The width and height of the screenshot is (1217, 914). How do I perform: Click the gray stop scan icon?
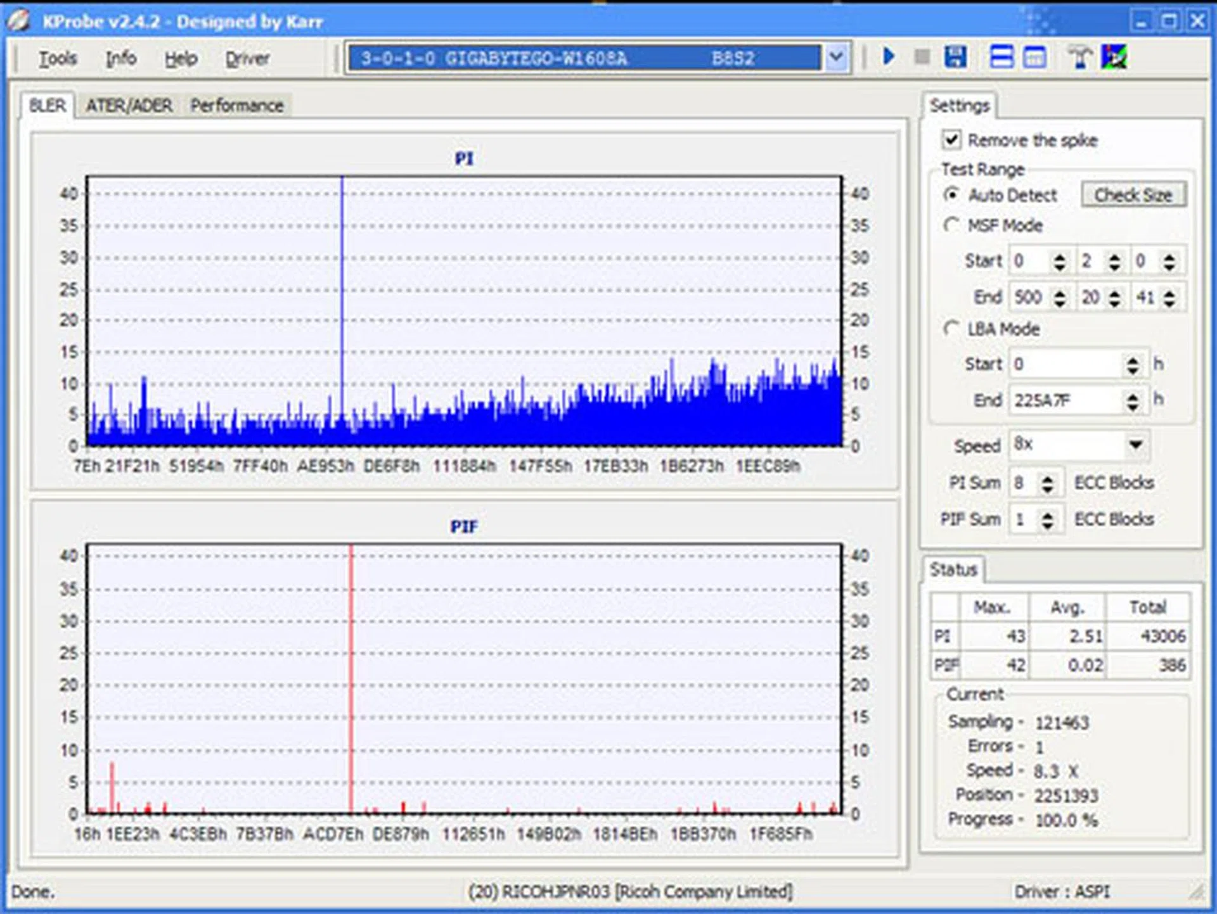(922, 57)
